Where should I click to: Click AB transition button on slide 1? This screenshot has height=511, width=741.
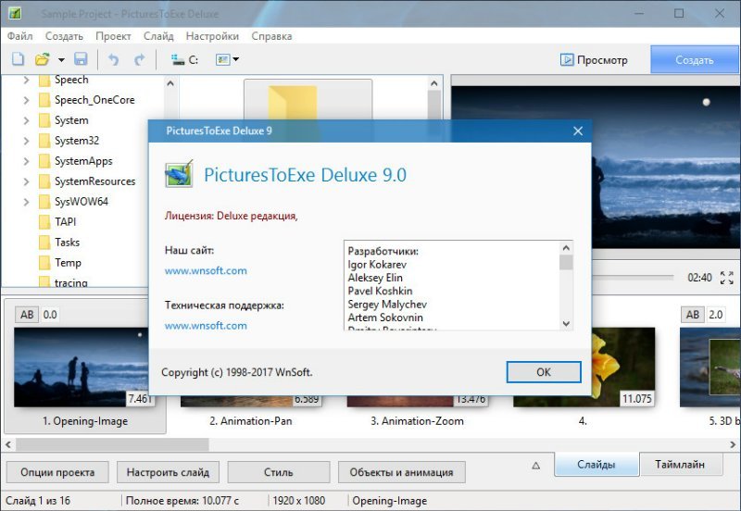point(27,315)
